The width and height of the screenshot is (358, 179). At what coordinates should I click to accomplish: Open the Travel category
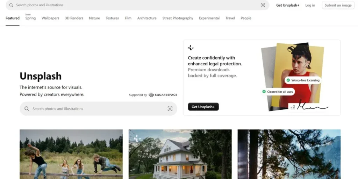[x=230, y=18]
